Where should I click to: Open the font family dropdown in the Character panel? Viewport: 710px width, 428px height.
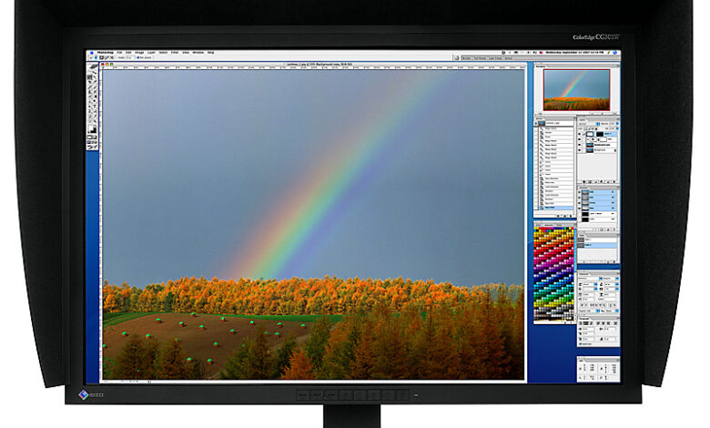(601, 279)
